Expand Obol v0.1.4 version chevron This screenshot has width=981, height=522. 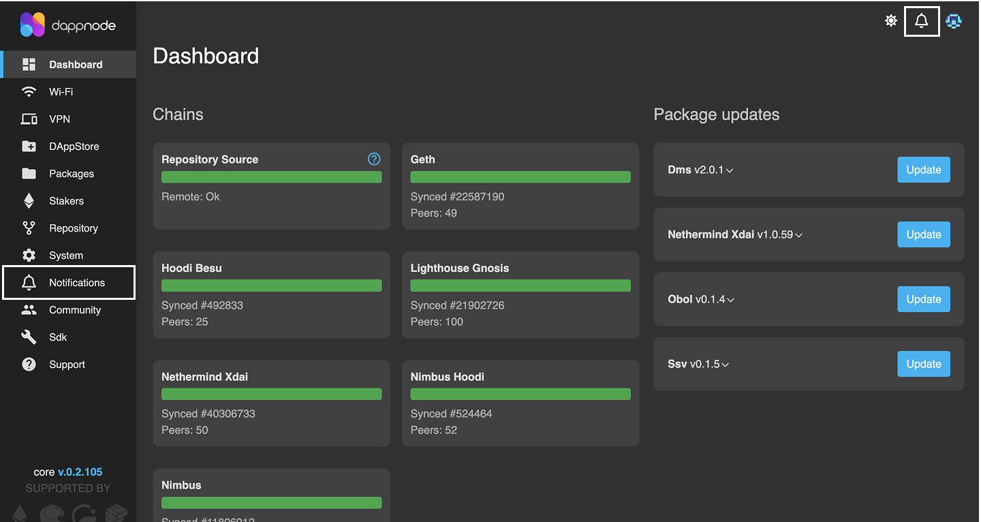731,300
